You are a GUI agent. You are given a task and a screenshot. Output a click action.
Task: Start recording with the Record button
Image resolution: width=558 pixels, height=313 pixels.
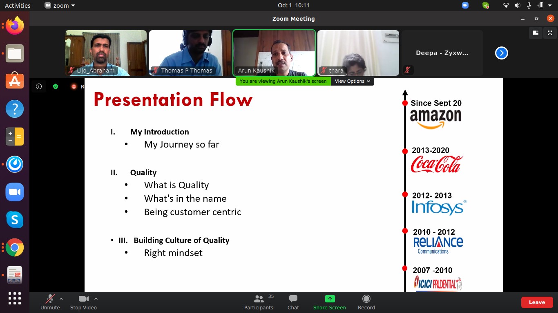[366, 302]
